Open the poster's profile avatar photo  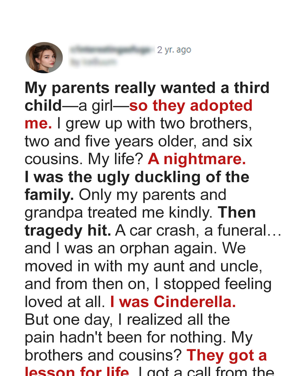[44, 58]
